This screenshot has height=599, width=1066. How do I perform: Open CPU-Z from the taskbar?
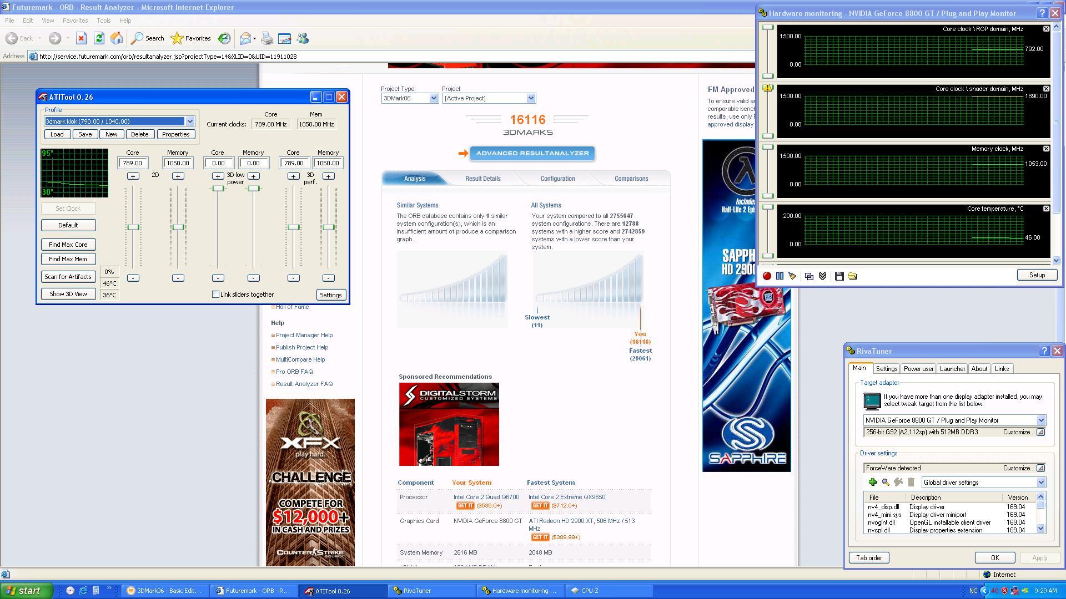pyautogui.click(x=609, y=591)
